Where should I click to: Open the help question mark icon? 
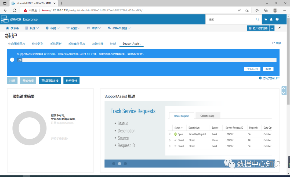click(x=277, y=19)
